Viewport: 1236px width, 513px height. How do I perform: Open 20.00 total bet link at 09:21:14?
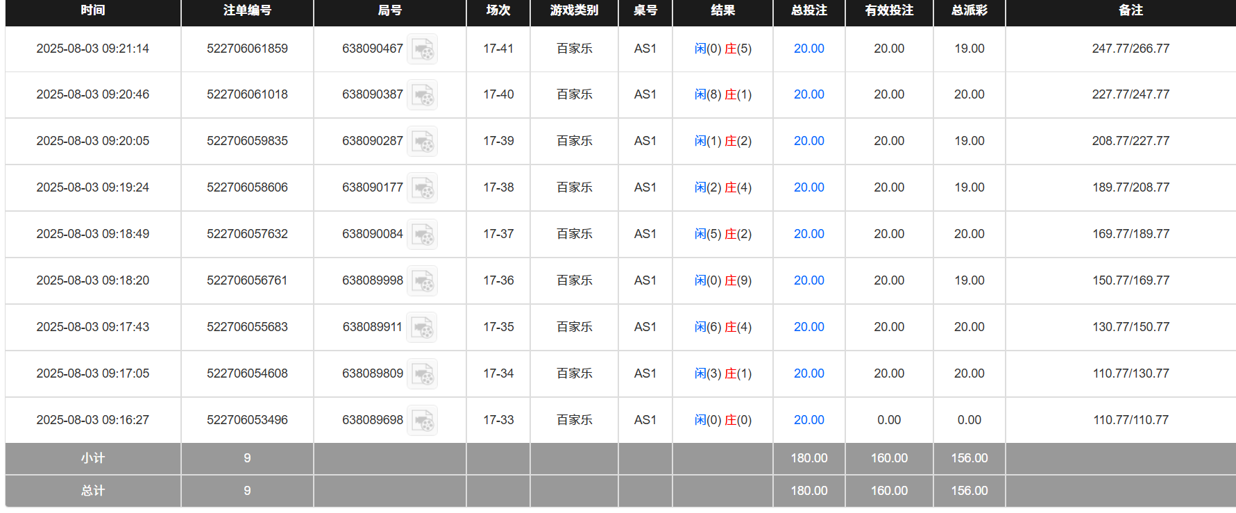click(x=809, y=49)
